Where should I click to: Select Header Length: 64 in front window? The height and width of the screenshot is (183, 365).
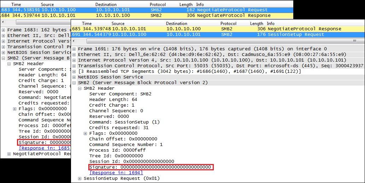pos(113,100)
